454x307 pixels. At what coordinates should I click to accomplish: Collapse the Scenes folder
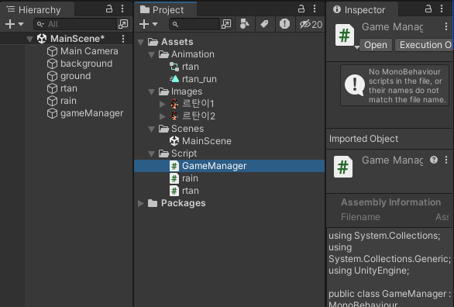[151, 129]
